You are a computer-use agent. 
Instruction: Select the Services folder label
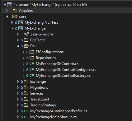click(37, 93)
